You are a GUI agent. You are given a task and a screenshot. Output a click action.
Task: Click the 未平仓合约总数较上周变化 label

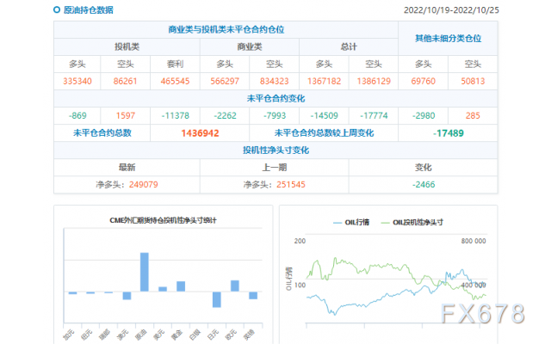tap(324, 132)
